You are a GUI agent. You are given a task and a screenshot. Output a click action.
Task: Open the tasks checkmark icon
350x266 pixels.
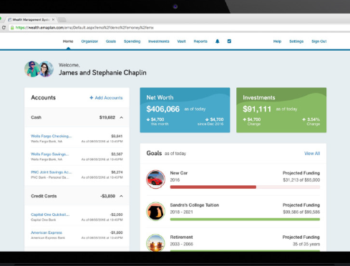pyautogui.click(x=229, y=41)
